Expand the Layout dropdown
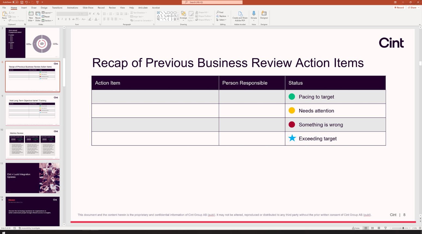 (47, 13)
